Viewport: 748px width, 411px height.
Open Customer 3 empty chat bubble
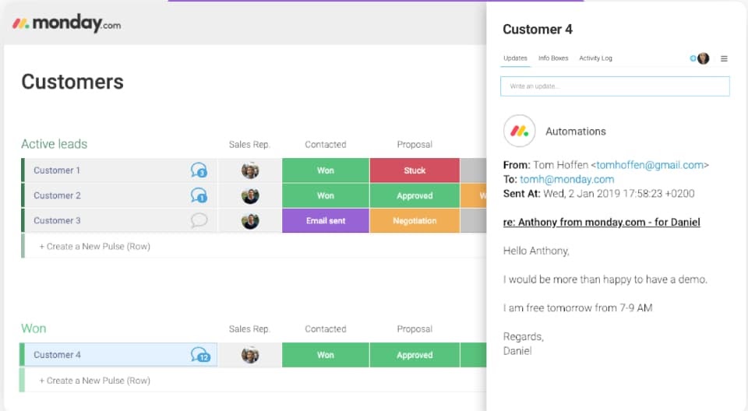tap(199, 220)
